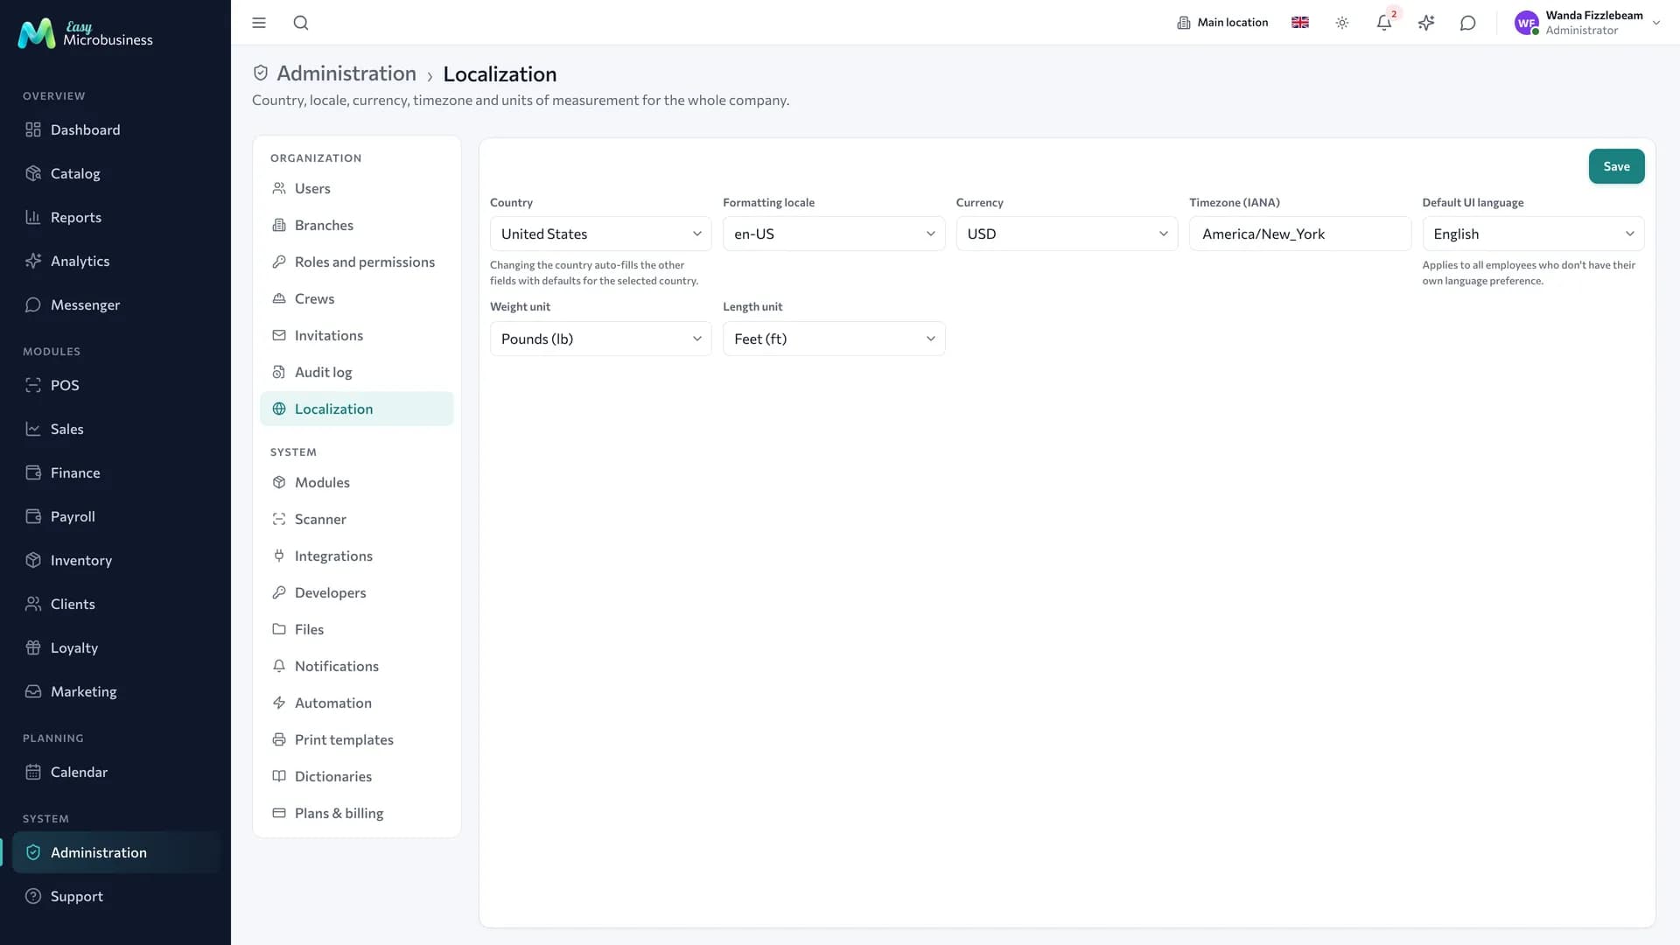
Task: Click the Clients people icon
Action: [33, 604]
